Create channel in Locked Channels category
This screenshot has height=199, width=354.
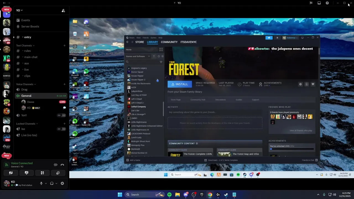point(64,124)
